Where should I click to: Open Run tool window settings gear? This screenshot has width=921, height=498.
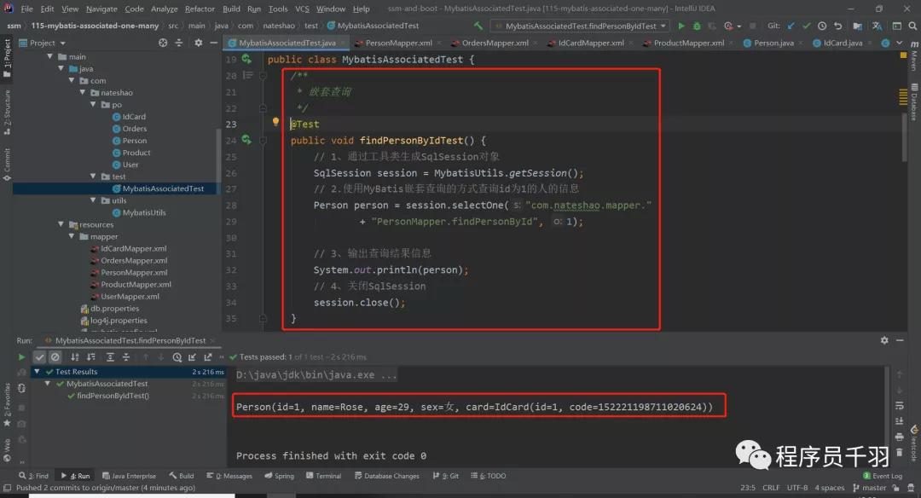(884, 340)
